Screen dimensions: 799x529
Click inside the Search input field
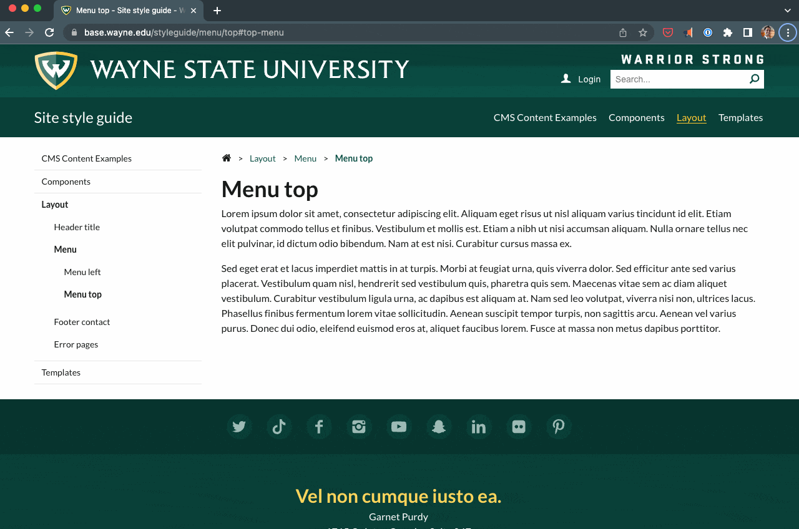pos(674,79)
